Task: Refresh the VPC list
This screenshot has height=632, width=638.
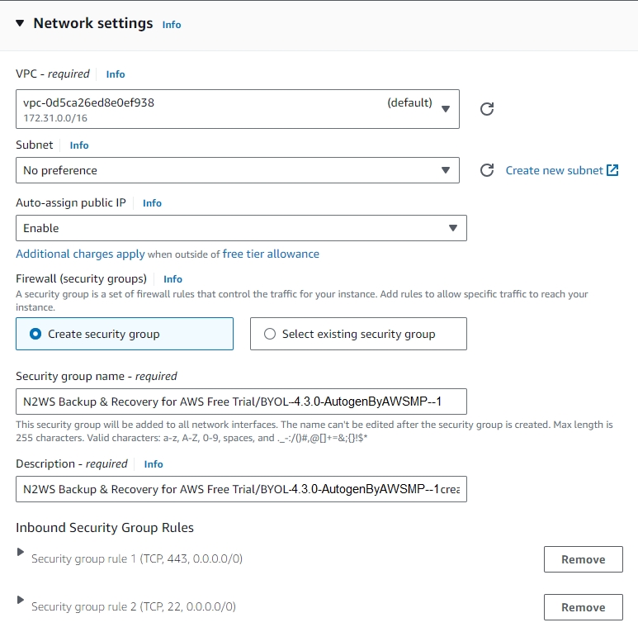Action: click(487, 109)
